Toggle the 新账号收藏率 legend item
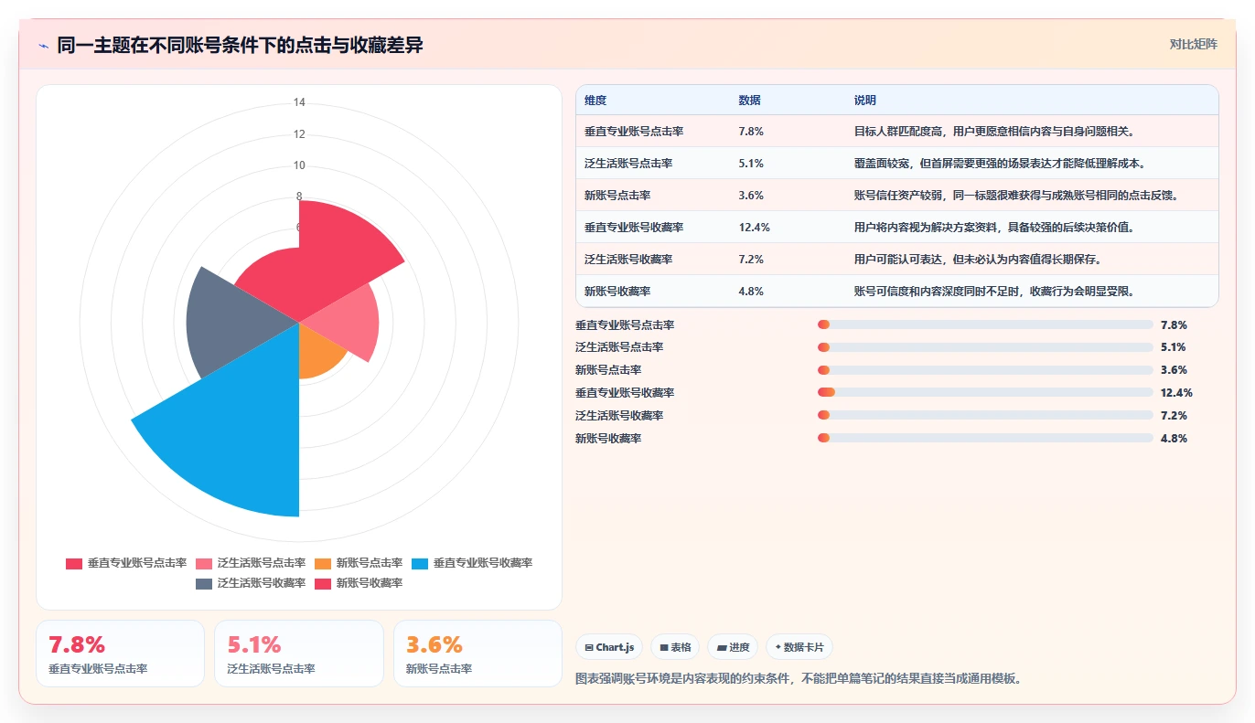This screenshot has height=723, width=1255. (x=359, y=583)
